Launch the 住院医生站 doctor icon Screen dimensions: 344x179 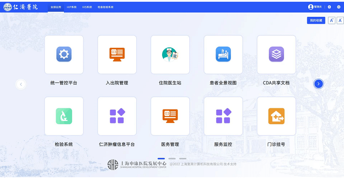170,54
